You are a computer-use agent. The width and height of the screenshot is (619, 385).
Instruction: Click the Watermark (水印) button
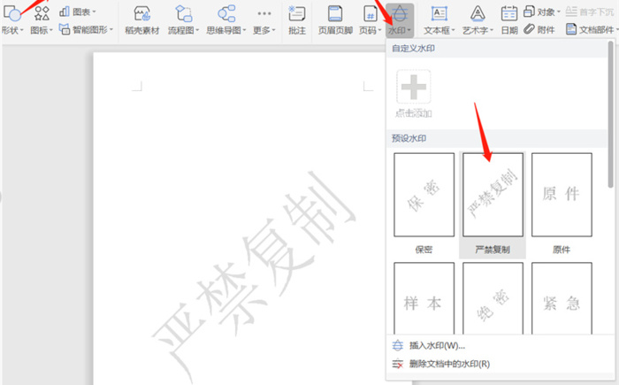click(x=400, y=20)
